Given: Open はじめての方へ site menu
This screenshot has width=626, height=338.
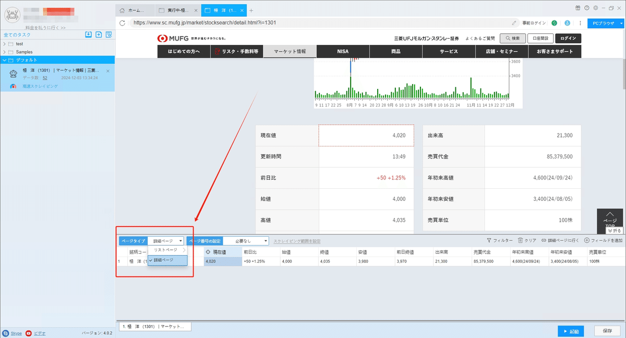Looking at the screenshot, I should pos(184,52).
